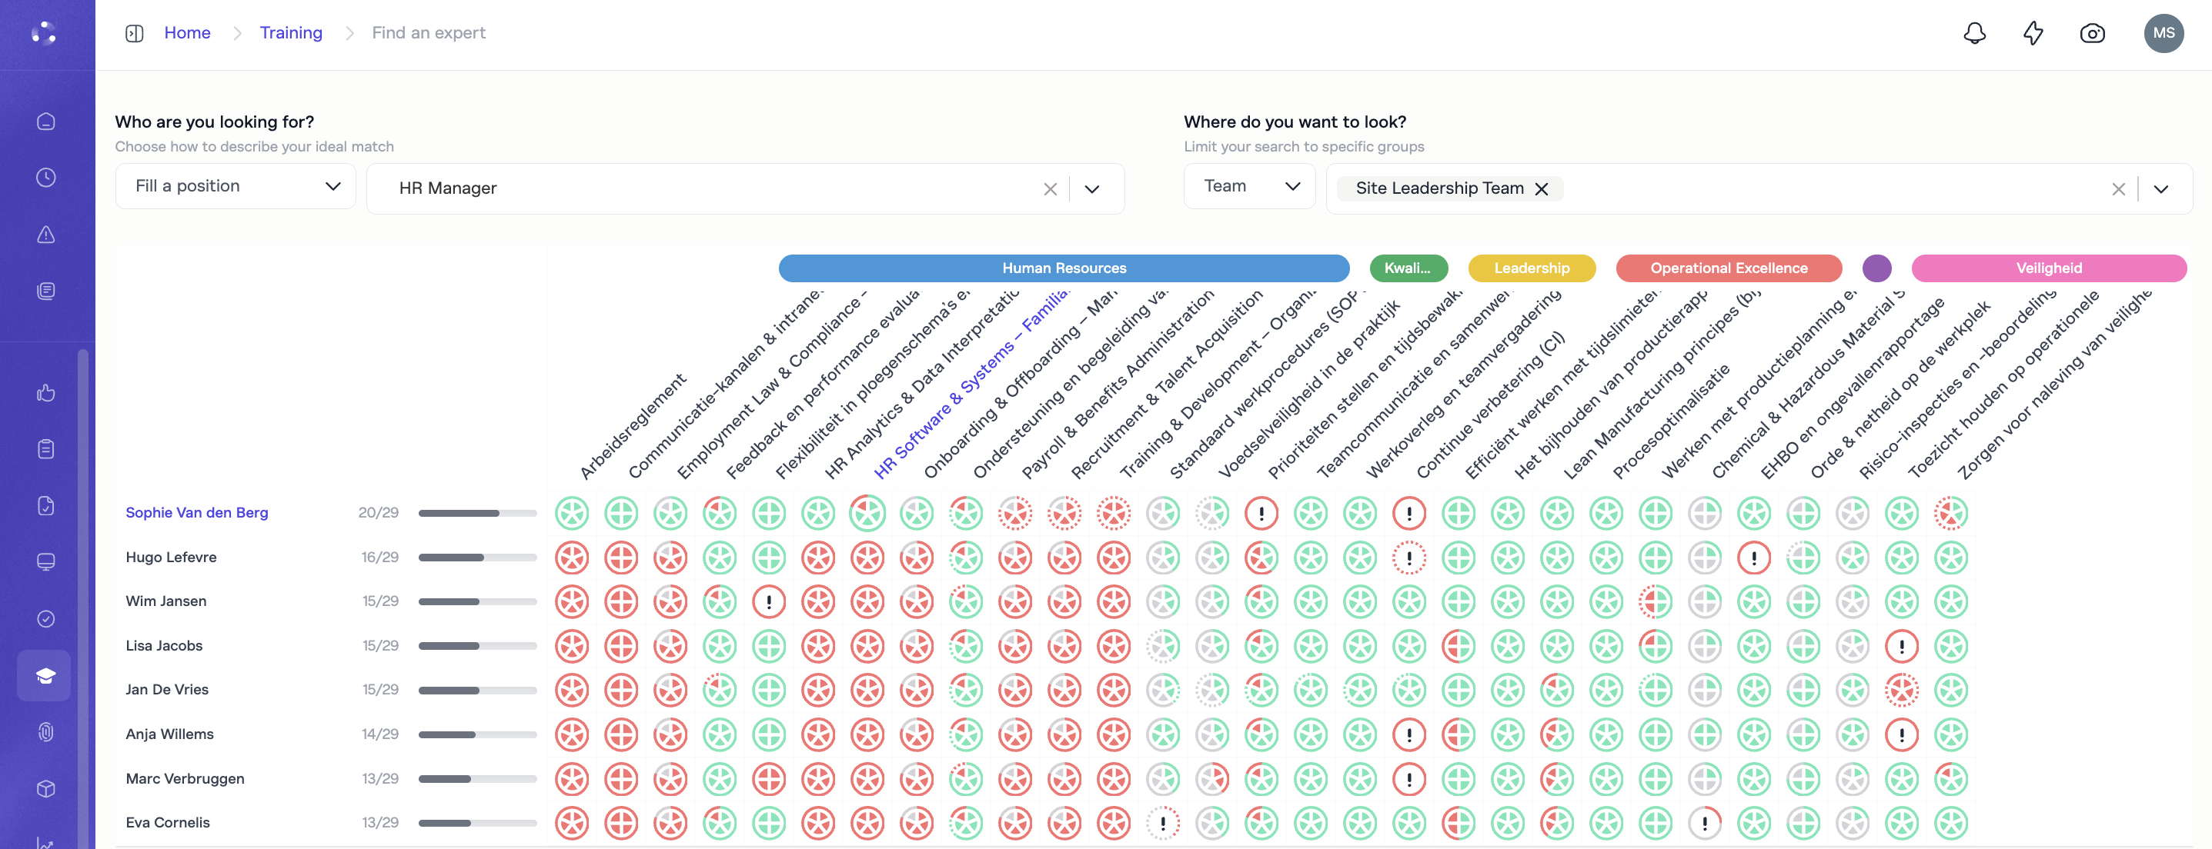2212x849 pixels.
Task: Click the purple circle category swatch
Action: 1876,268
